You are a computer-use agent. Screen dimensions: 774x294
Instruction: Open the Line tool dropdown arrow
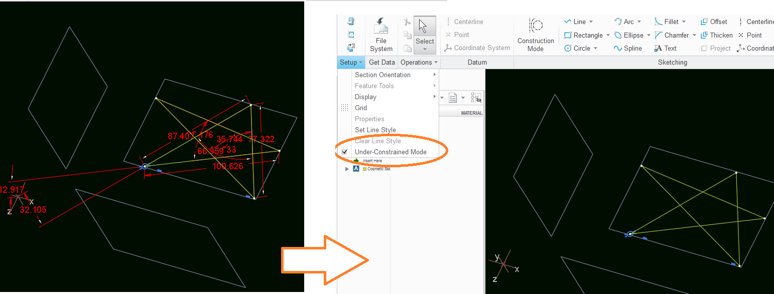[x=591, y=22]
